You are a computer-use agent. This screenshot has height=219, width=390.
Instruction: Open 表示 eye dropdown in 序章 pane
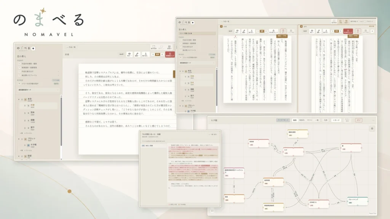click(x=237, y=31)
